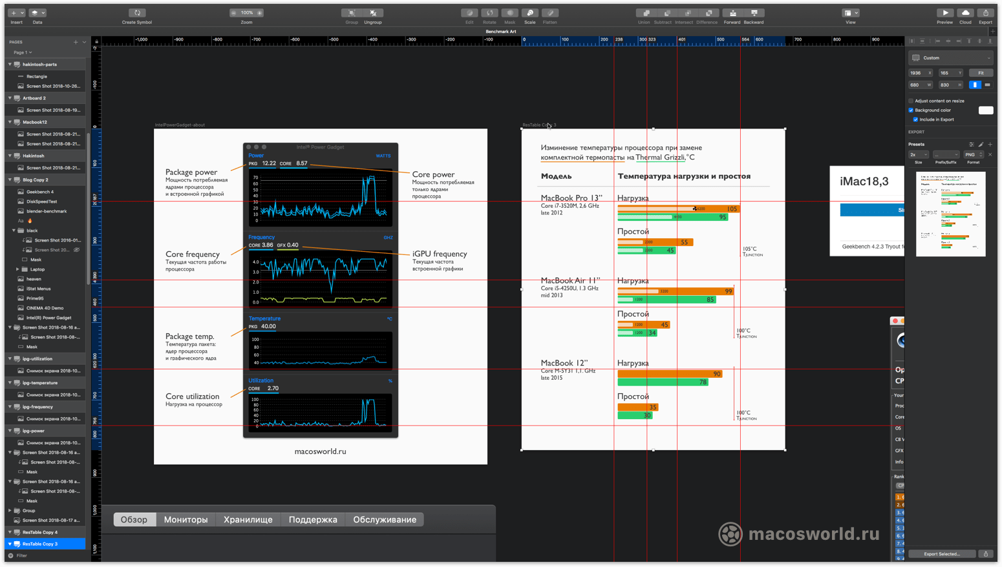Open the Custom artboard preset dropdown

950,58
